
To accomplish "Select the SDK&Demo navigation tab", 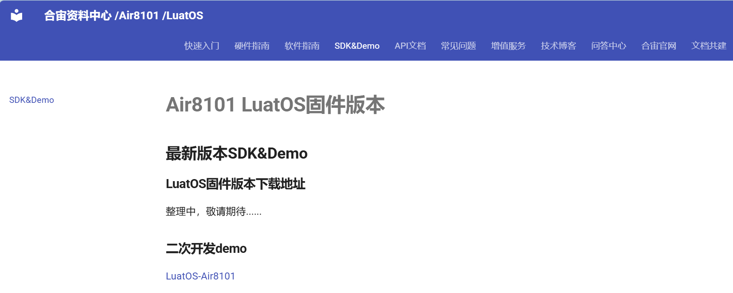I will click(x=357, y=46).
